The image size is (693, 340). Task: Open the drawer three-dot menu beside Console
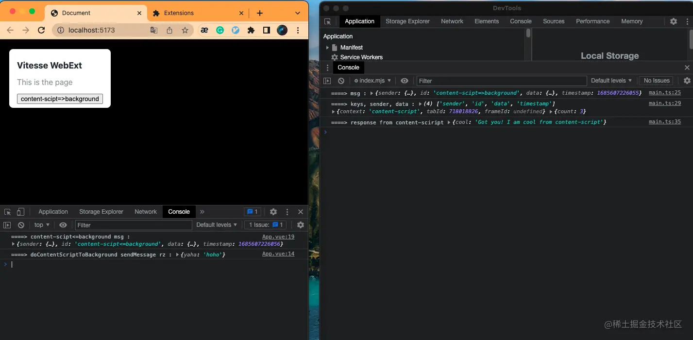[x=327, y=68]
